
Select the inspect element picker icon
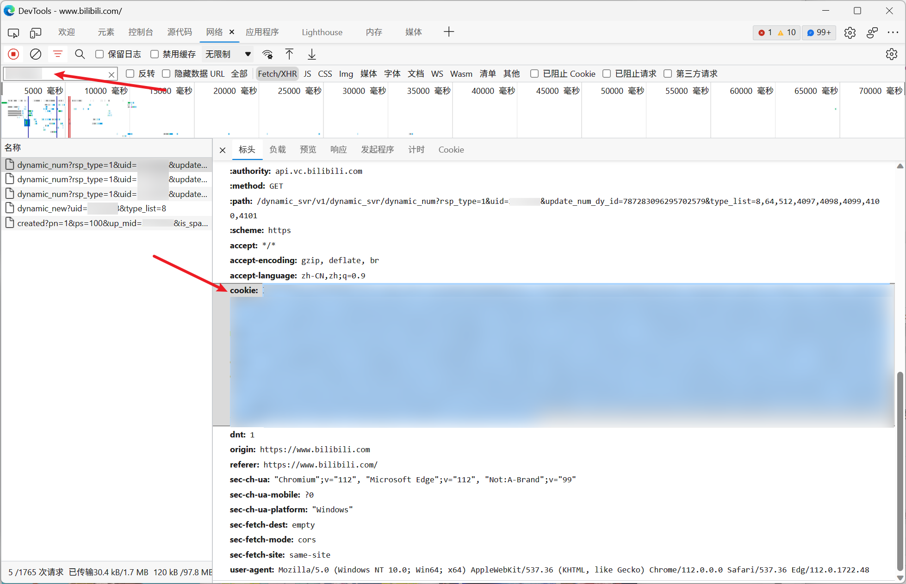tap(13, 32)
